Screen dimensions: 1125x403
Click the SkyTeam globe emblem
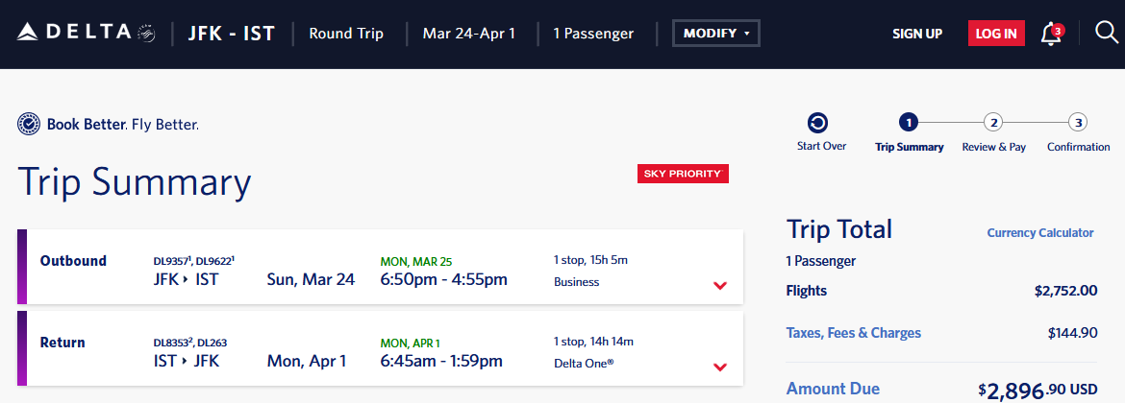coord(147,33)
